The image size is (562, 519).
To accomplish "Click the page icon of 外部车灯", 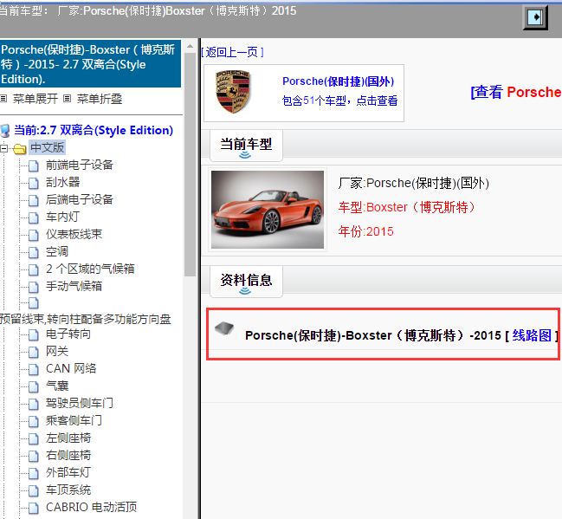I will 33,473.
